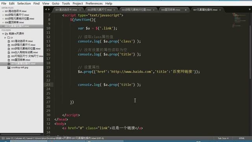Image resolution: width=252 pixels, height=142 pixels.
Task: Click file icon of 004加入购物车动画.html
Action: click(9, 52)
